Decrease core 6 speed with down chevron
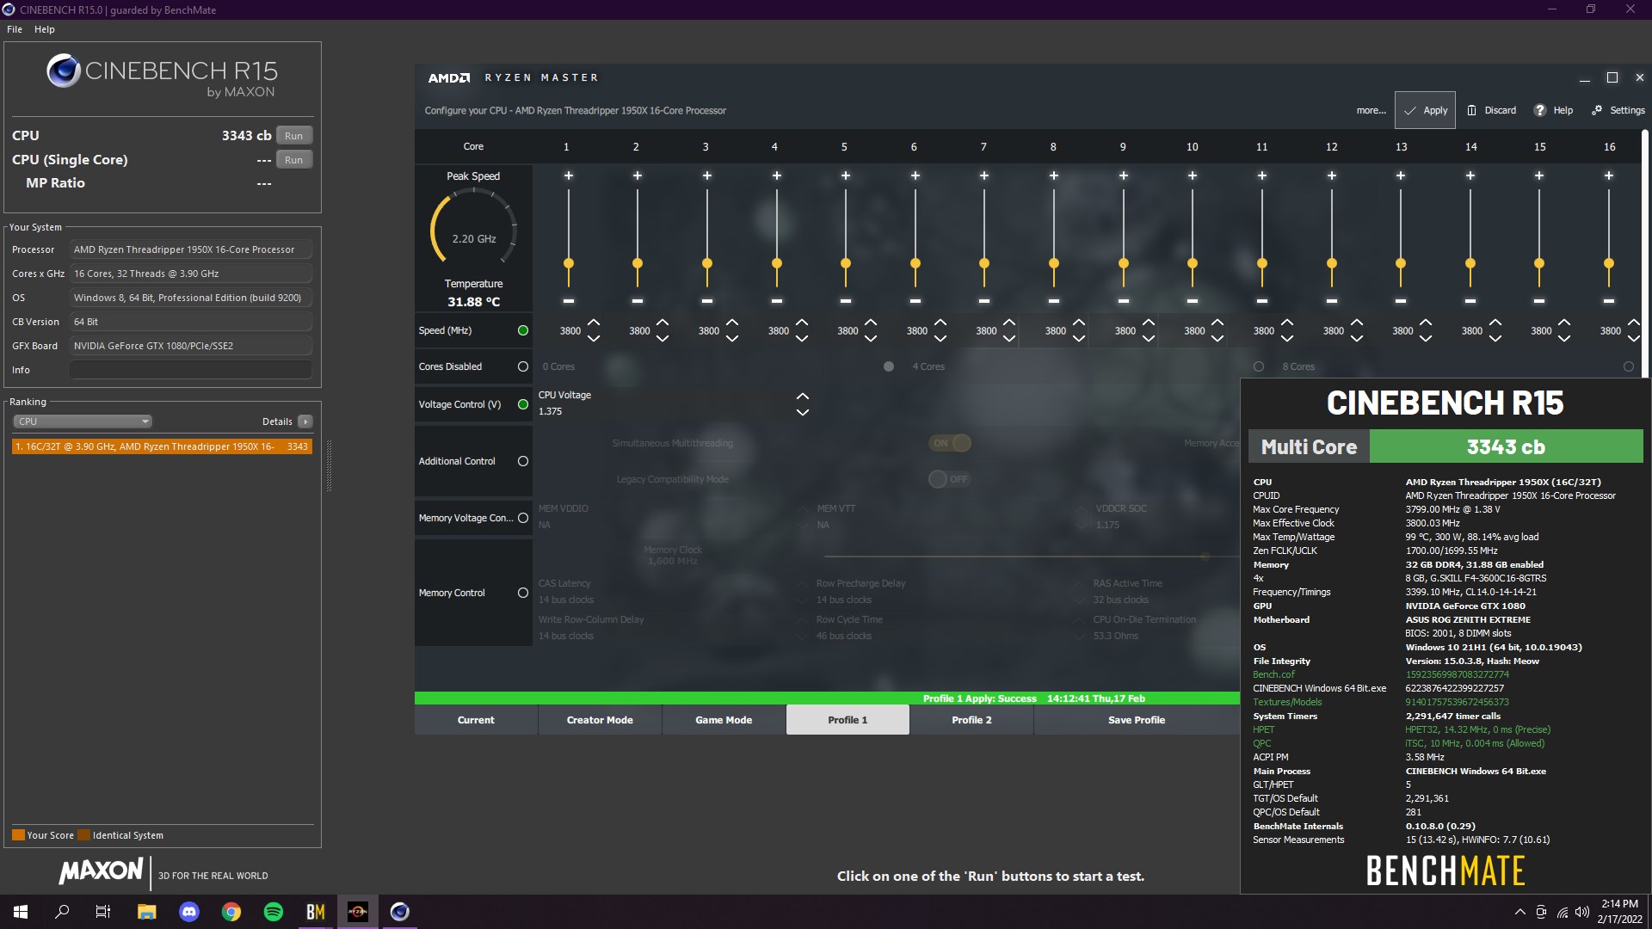 tap(940, 338)
